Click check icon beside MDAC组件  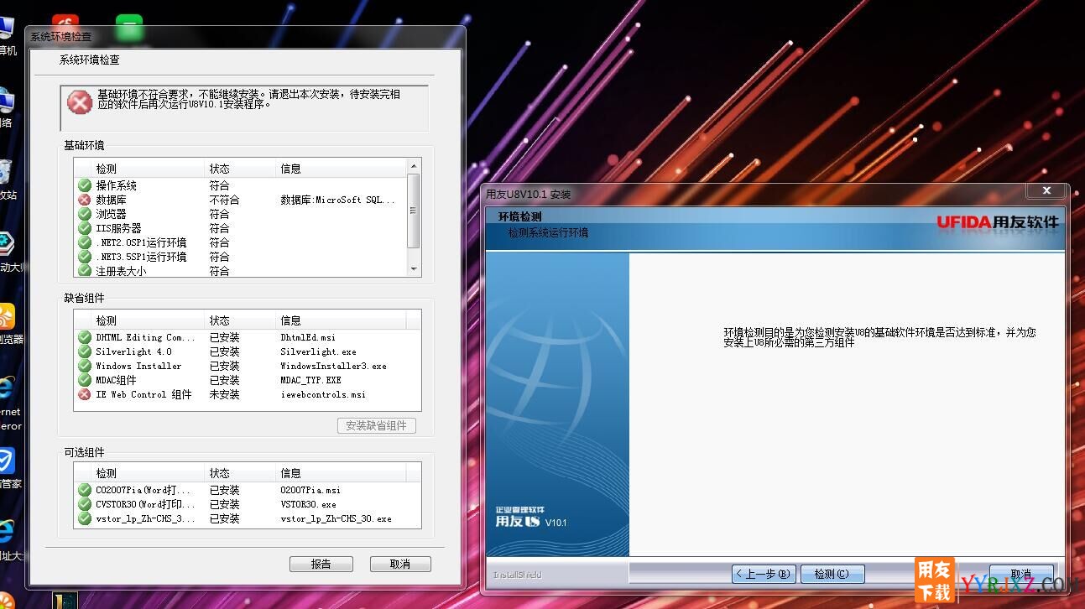85,380
